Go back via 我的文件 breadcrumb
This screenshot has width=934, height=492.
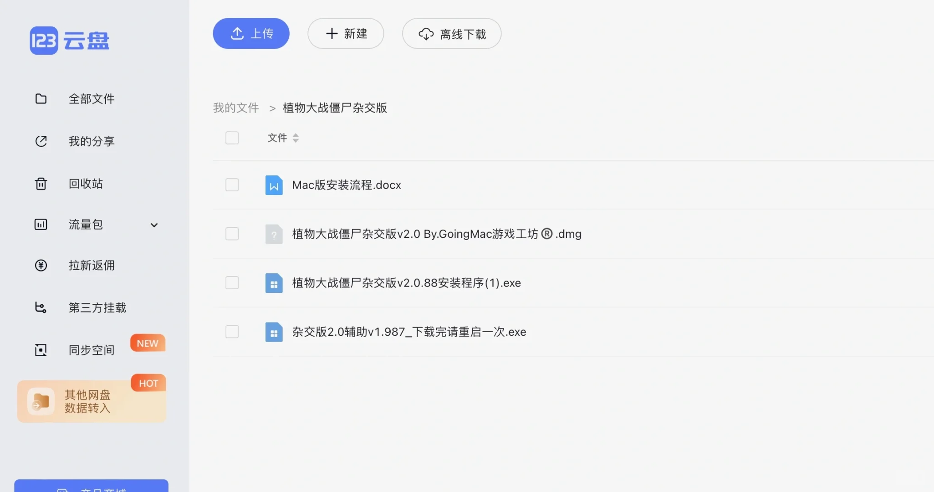point(235,108)
